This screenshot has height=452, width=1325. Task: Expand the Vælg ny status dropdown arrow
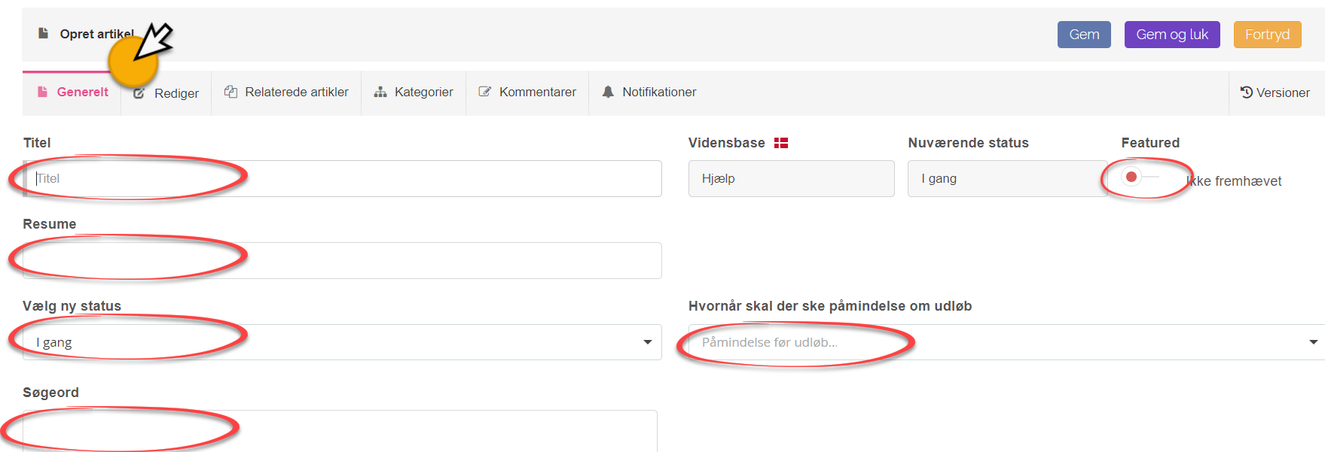pos(647,342)
